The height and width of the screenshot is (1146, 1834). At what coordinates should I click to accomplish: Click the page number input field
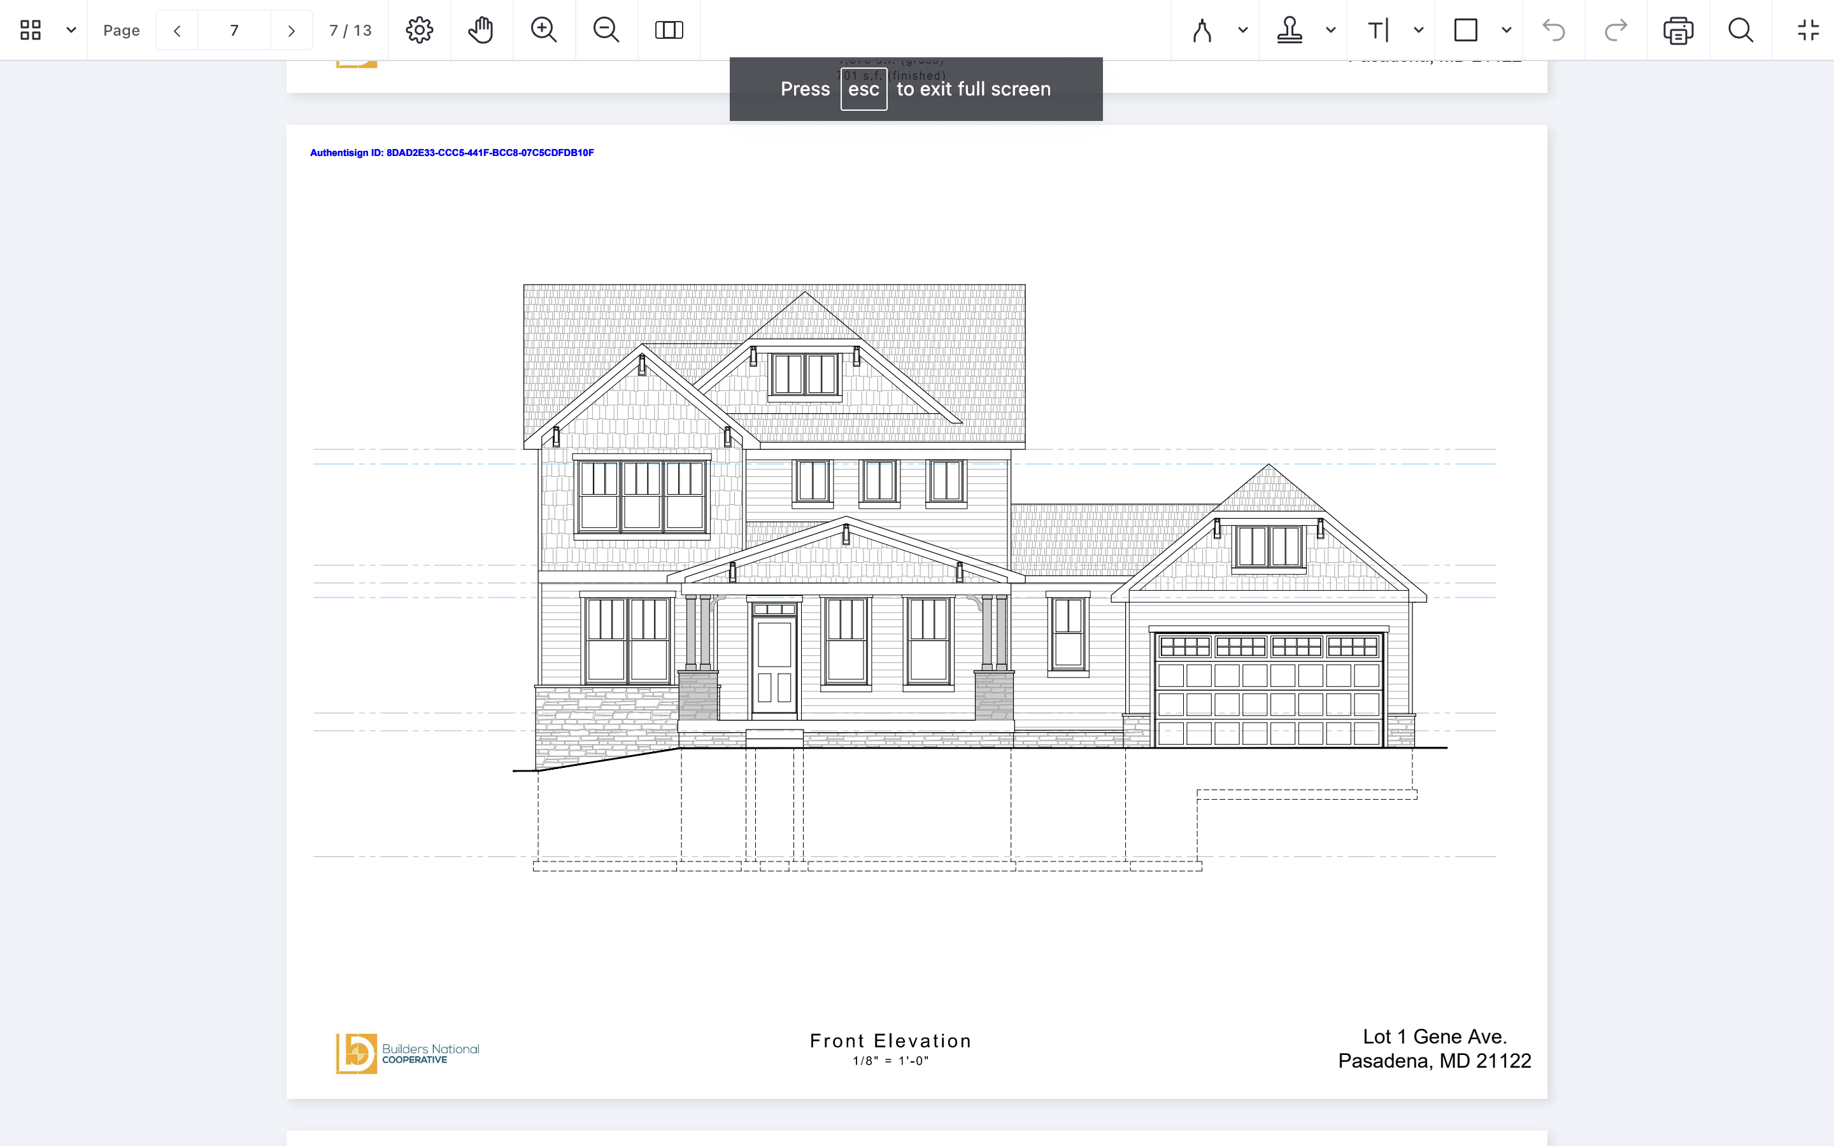pyautogui.click(x=234, y=31)
